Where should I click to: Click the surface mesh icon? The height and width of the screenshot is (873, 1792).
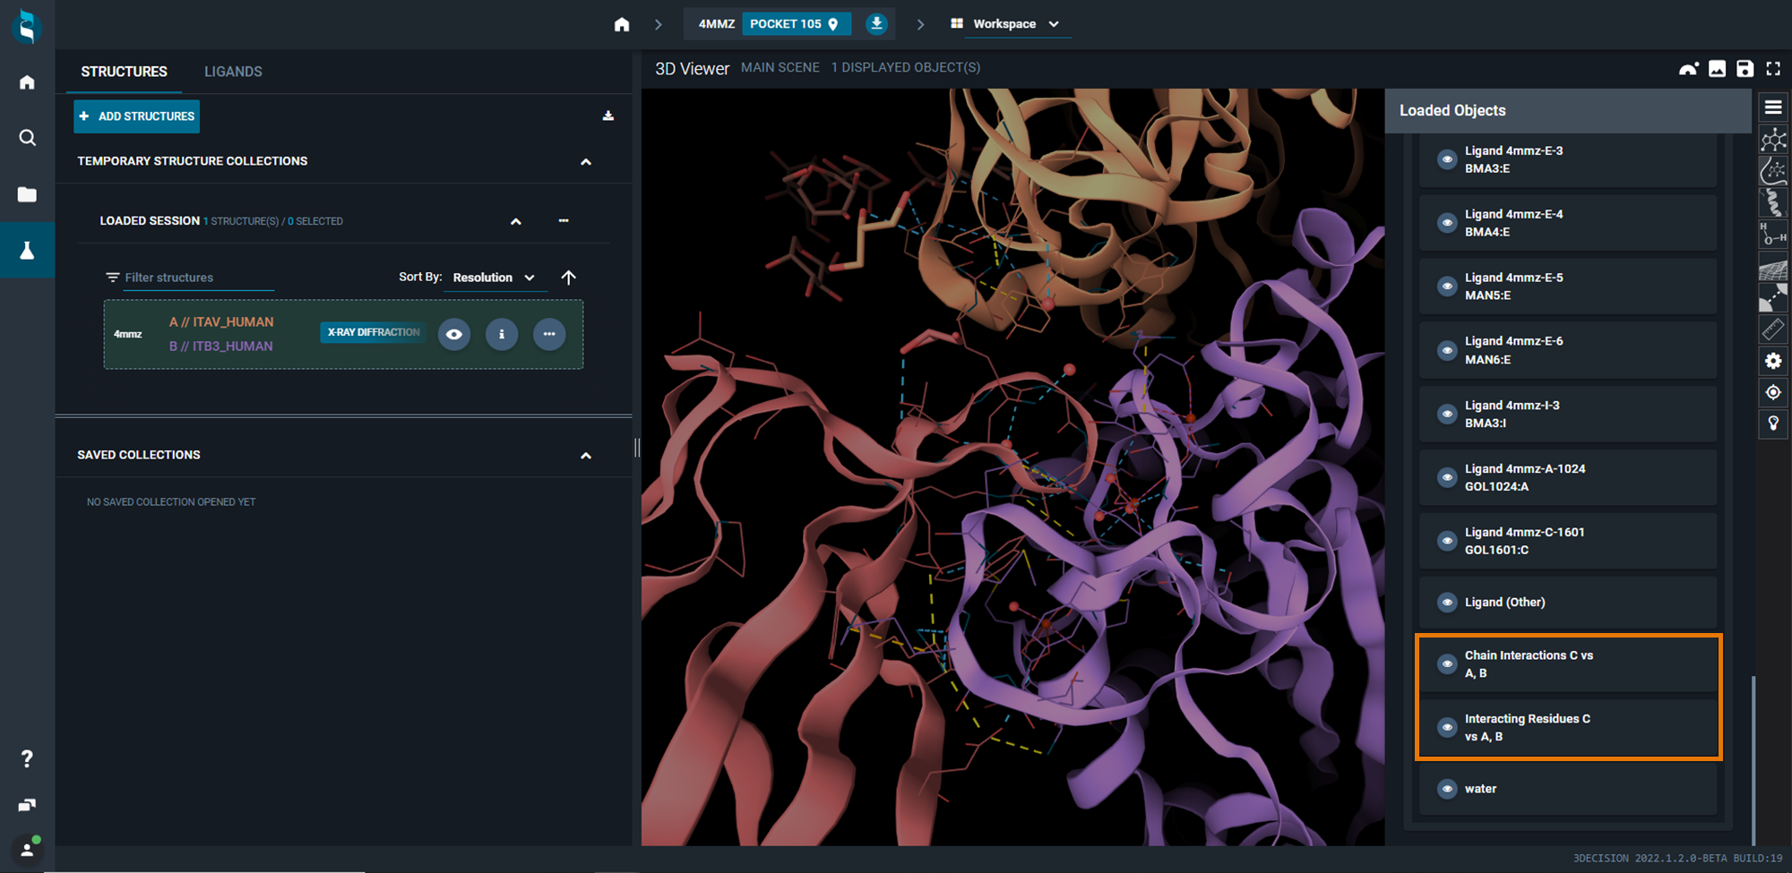pyautogui.click(x=1772, y=267)
